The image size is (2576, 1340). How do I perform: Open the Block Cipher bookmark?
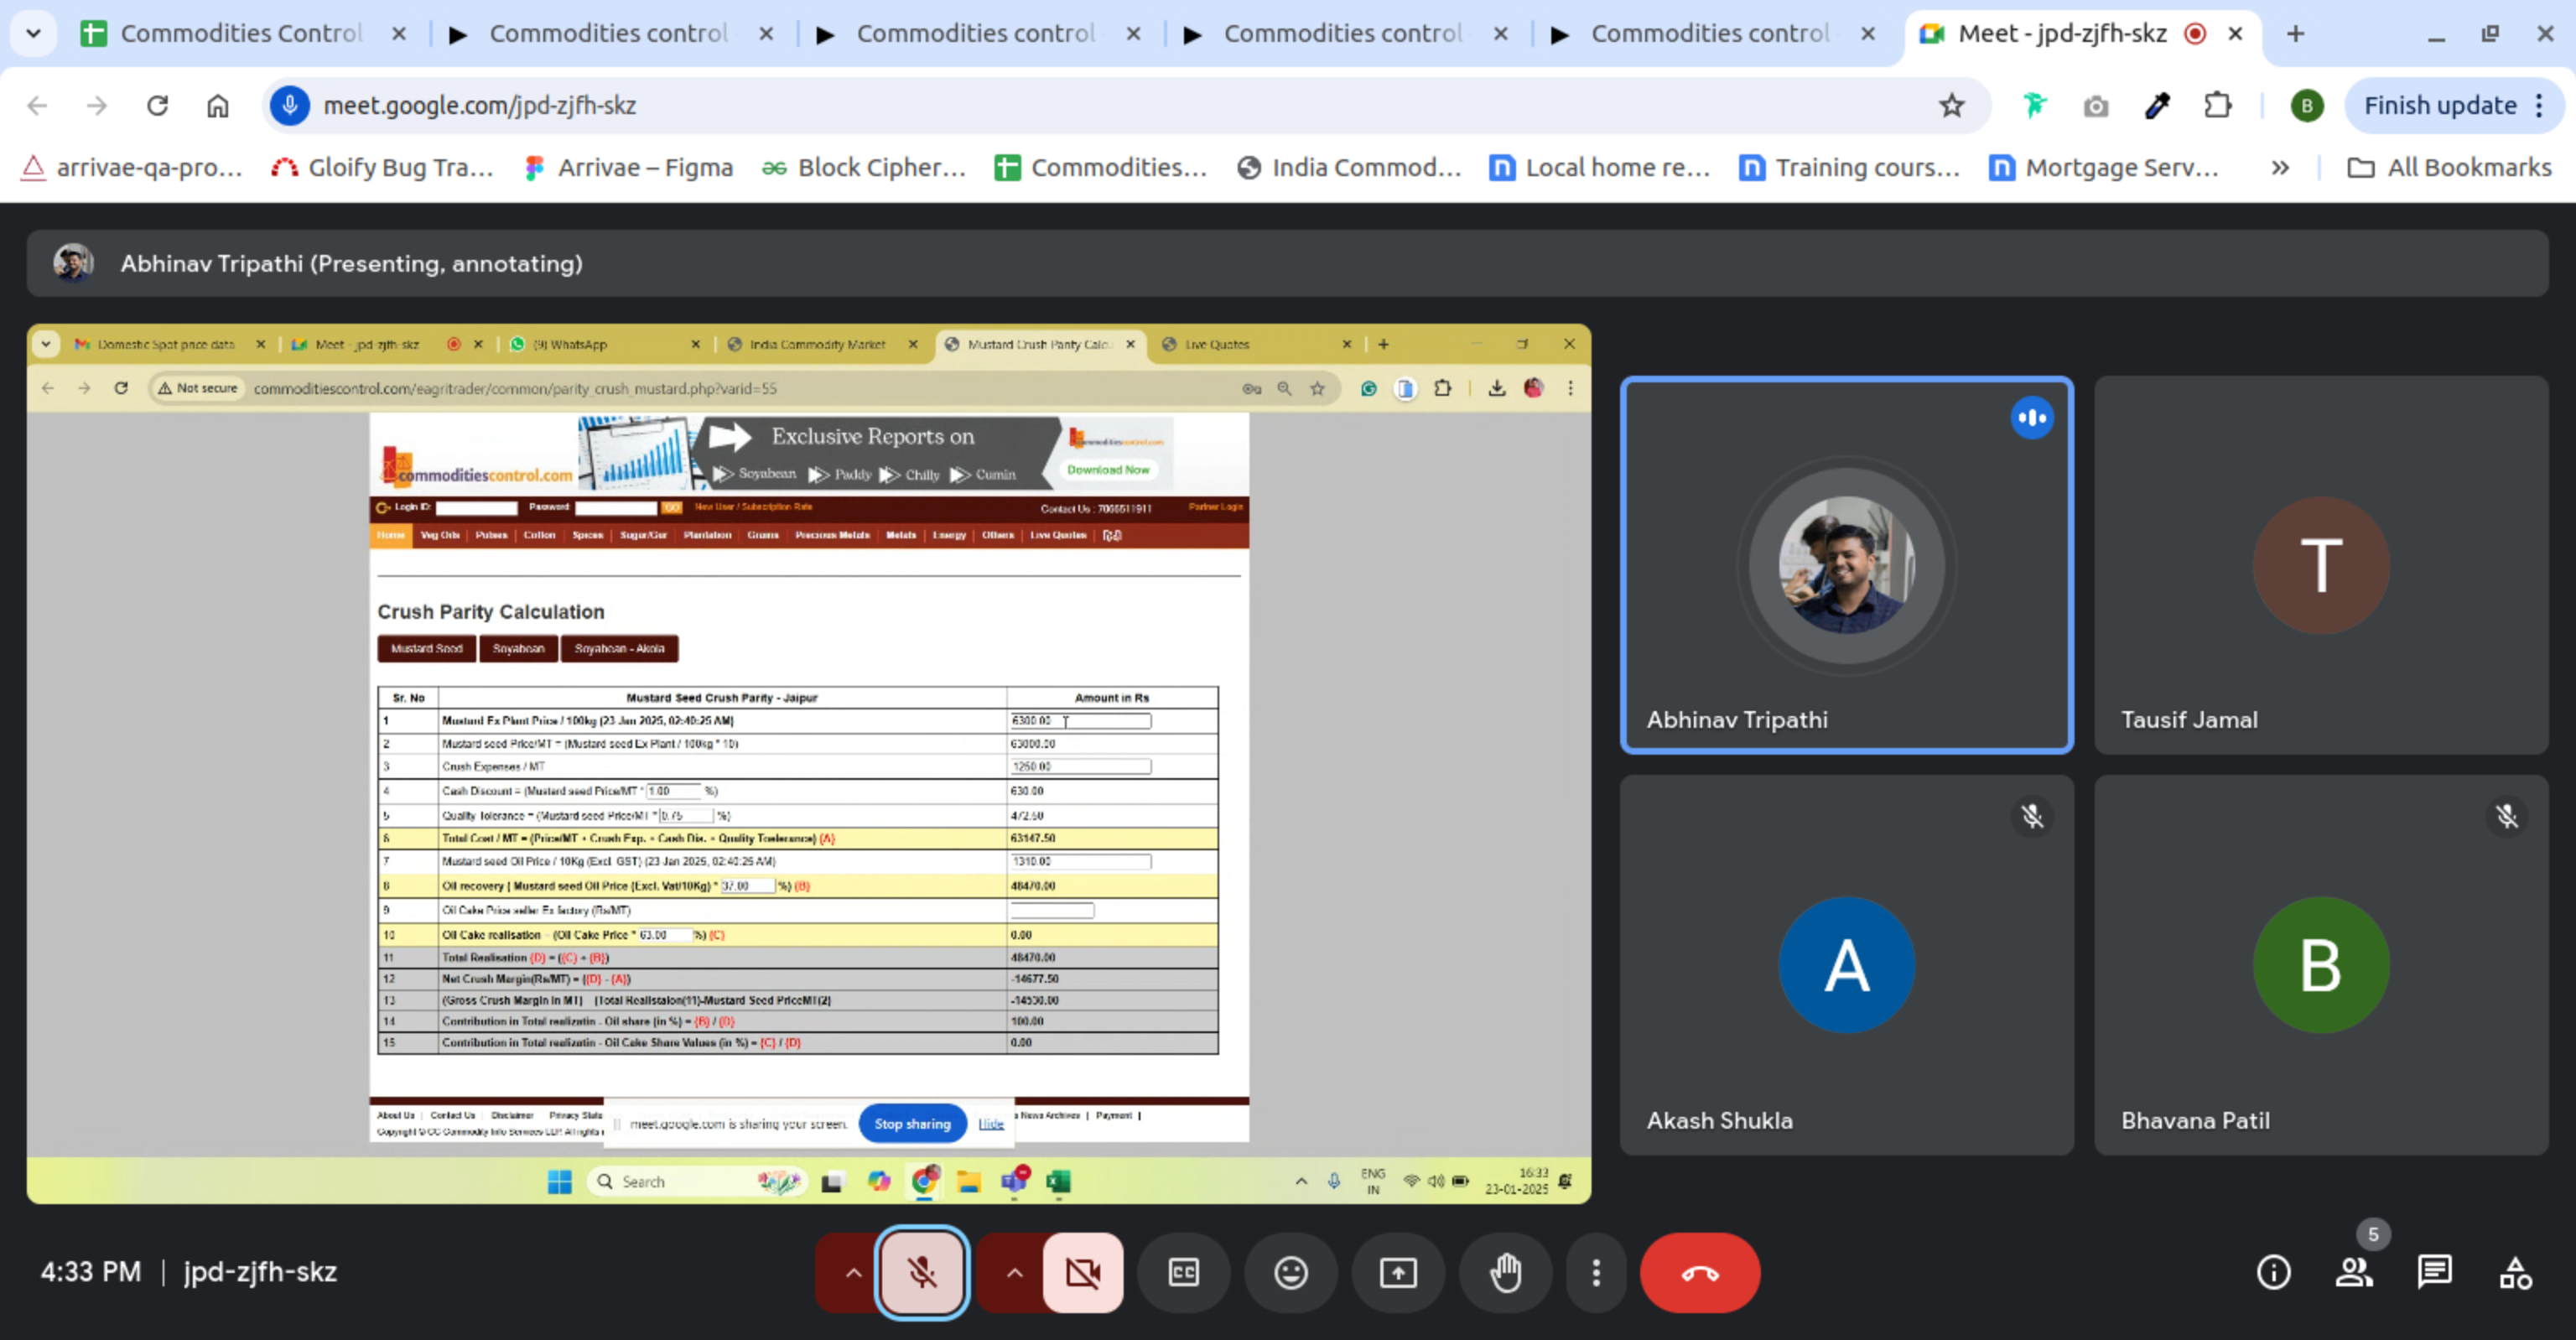pyautogui.click(x=865, y=167)
